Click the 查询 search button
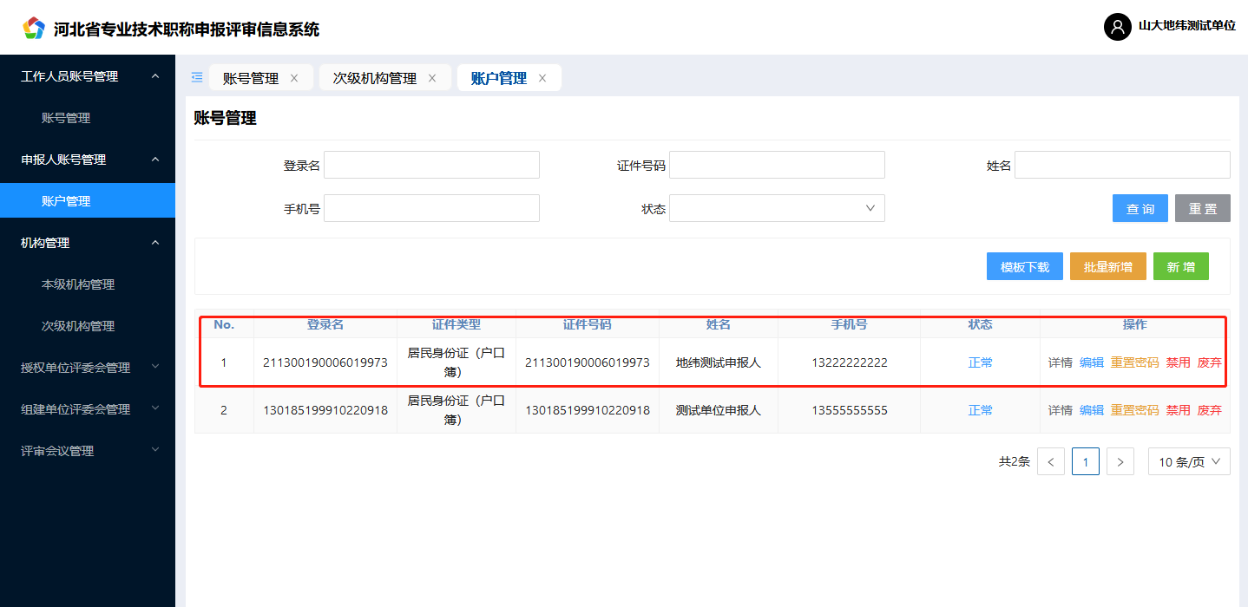1248x607 pixels. pos(1140,209)
